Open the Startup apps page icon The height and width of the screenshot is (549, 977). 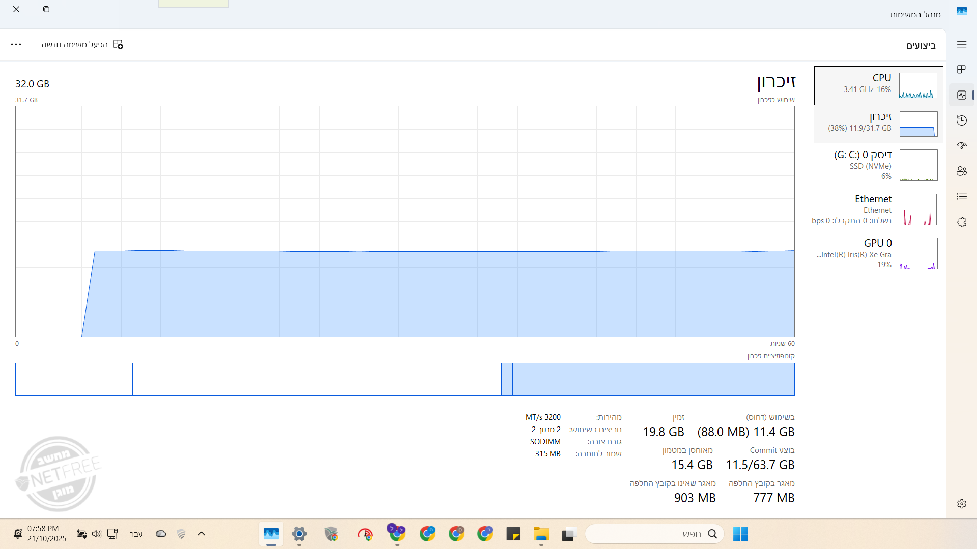pos(961,146)
